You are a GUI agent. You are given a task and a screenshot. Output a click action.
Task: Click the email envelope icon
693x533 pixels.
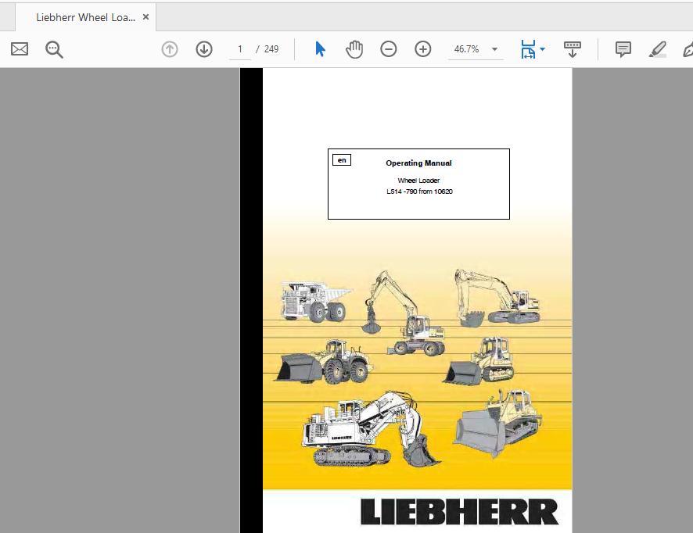pos(20,49)
